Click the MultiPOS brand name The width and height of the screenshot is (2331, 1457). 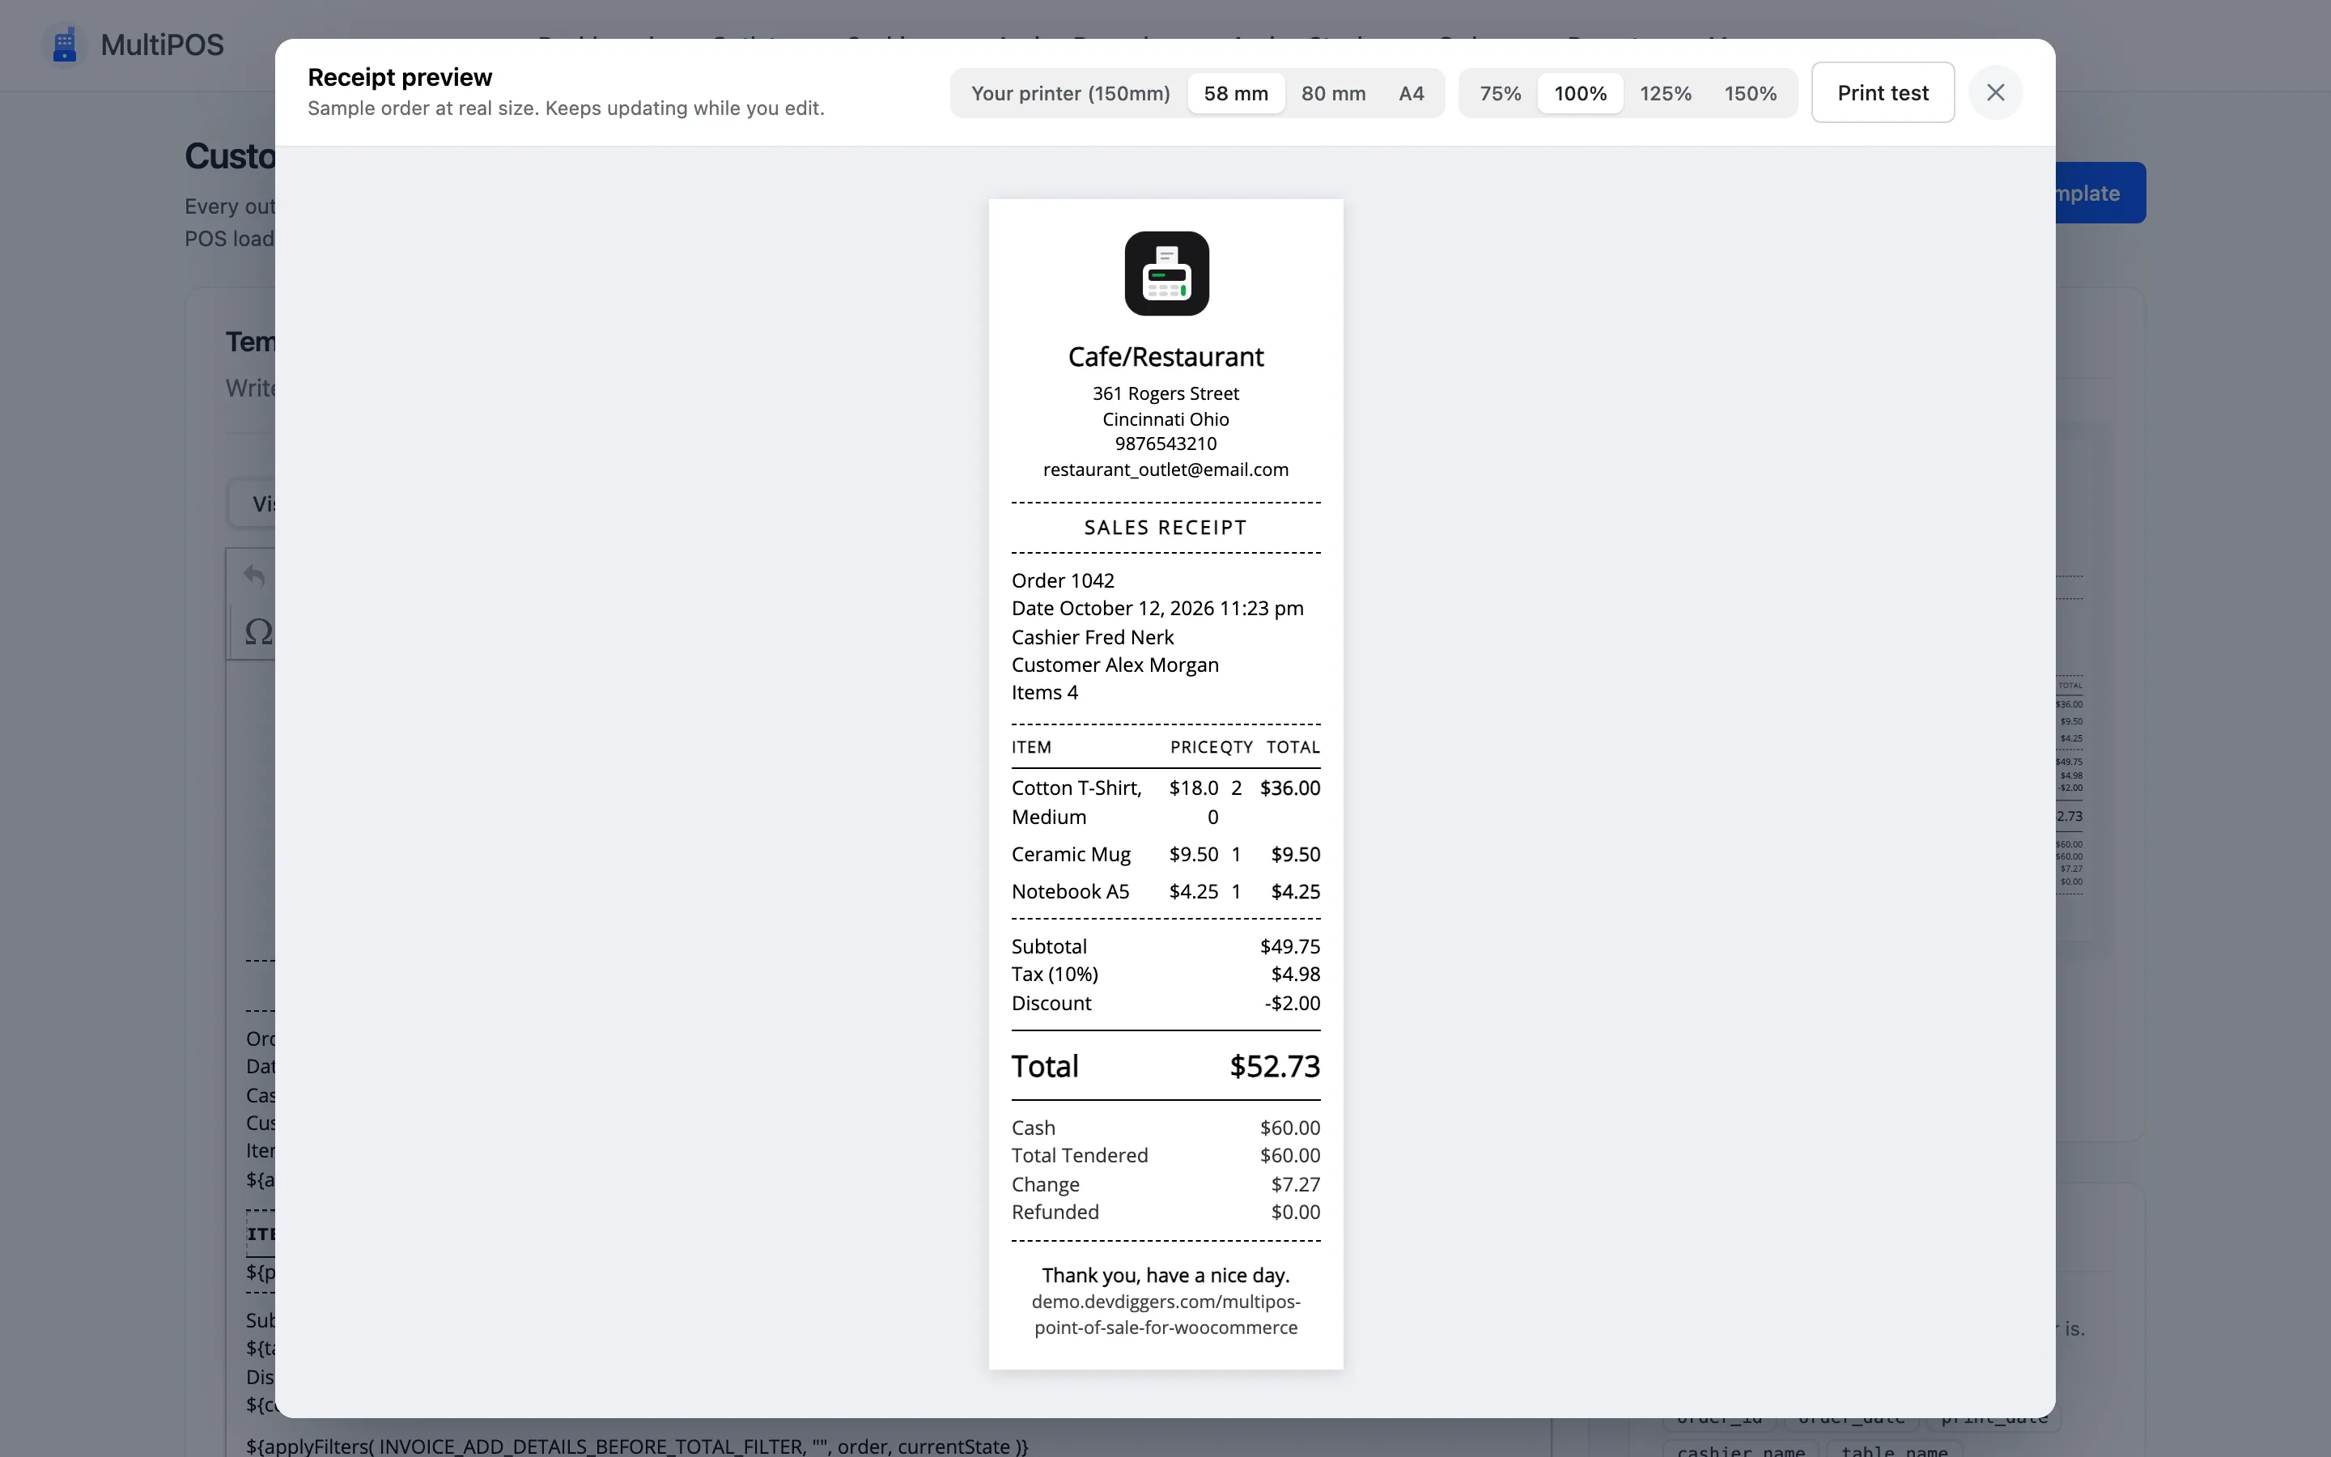[x=162, y=45]
